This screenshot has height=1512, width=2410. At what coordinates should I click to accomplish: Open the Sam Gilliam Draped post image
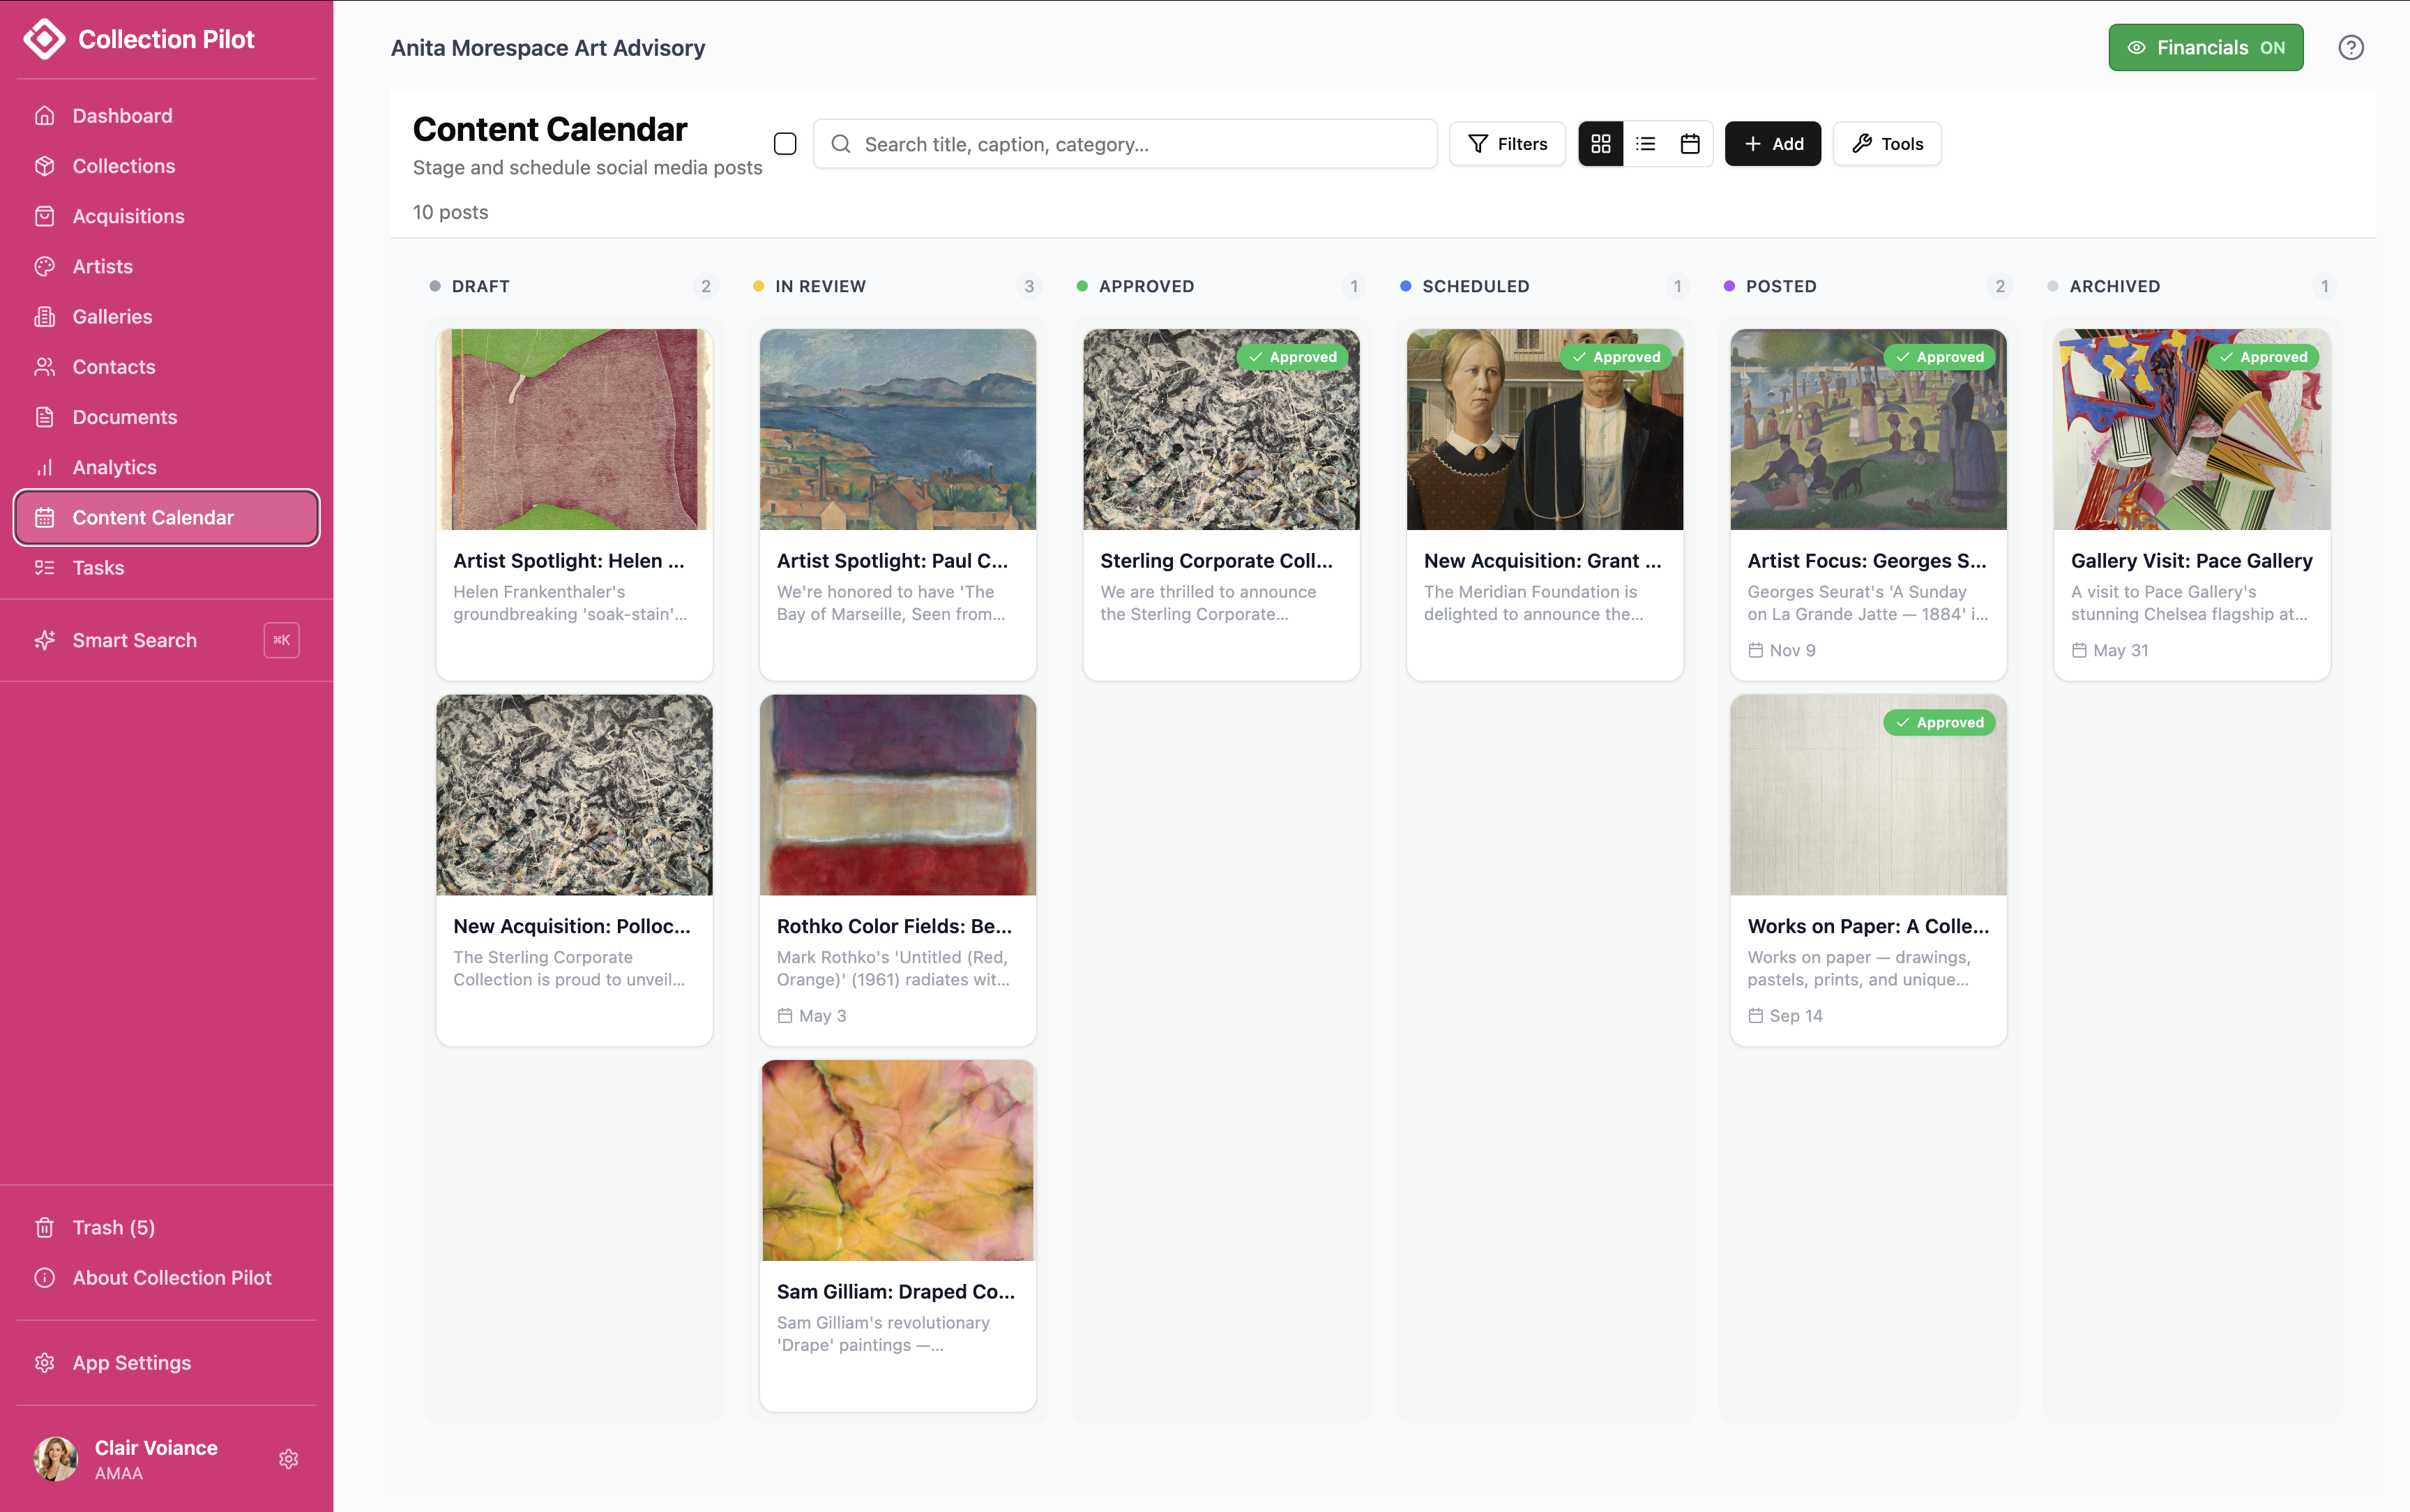point(897,1161)
